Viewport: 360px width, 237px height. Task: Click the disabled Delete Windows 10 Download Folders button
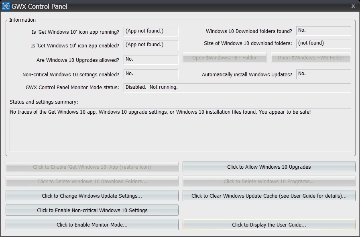[92, 181]
